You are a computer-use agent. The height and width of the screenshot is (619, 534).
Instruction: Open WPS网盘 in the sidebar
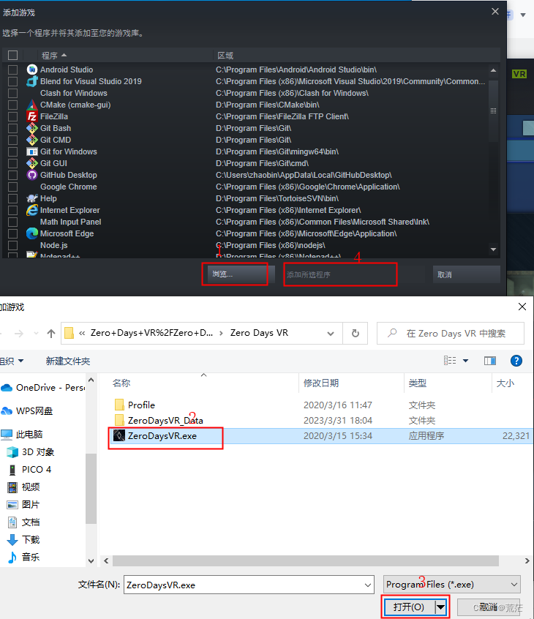tap(27, 411)
